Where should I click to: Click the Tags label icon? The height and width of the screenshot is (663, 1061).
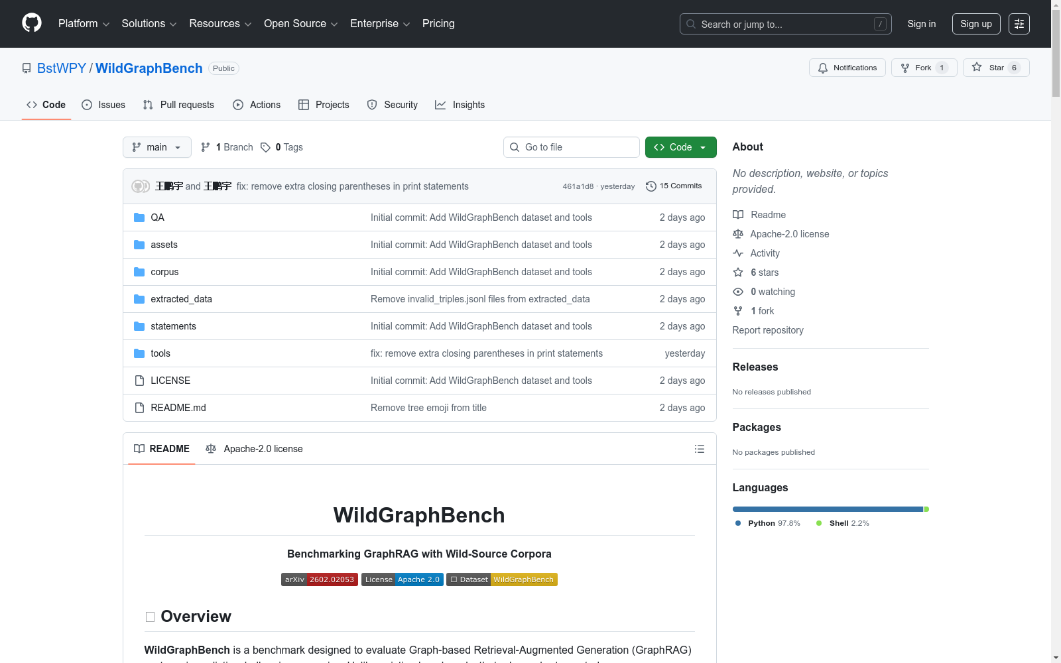click(x=265, y=147)
